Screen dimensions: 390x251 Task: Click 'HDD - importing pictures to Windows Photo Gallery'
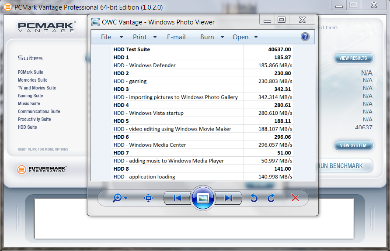tap(176, 97)
